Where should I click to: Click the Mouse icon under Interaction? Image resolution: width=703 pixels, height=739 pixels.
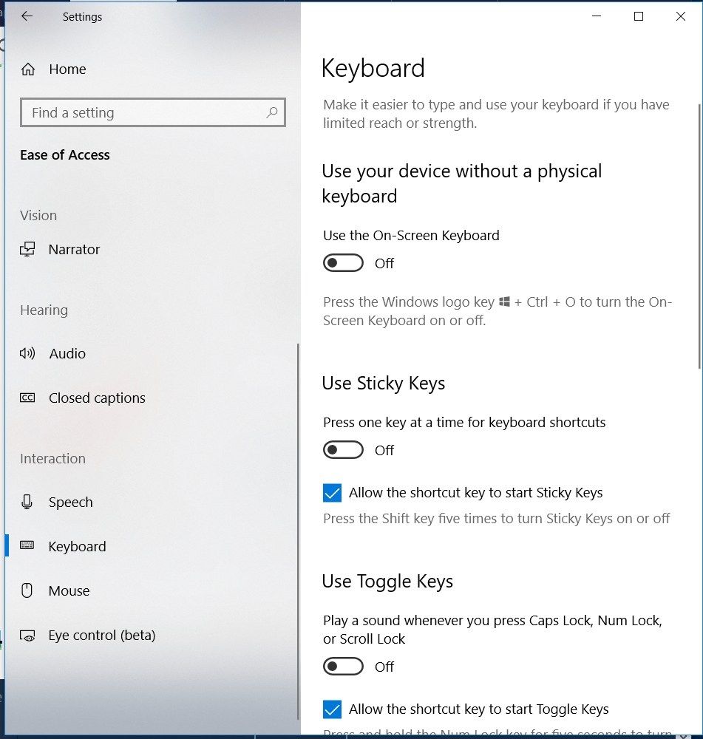[27, 590]
